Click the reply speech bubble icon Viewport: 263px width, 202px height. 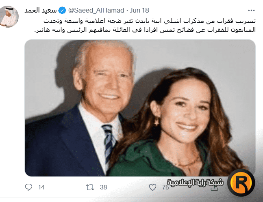[x=28, y=187]
